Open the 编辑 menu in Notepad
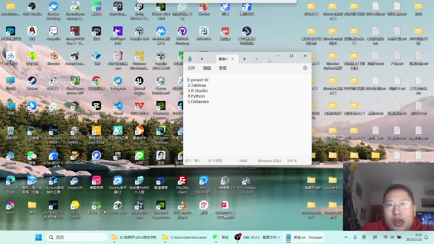434x244 pixels. click(207, 68)
